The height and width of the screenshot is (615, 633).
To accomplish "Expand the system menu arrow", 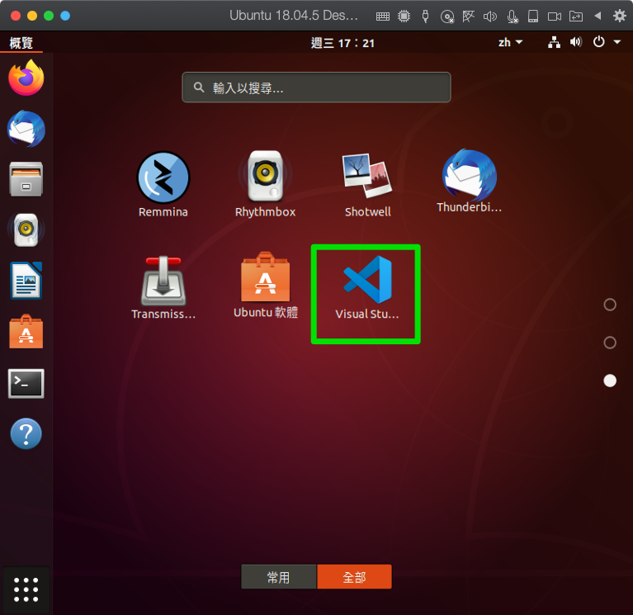I will coord(616,41).
